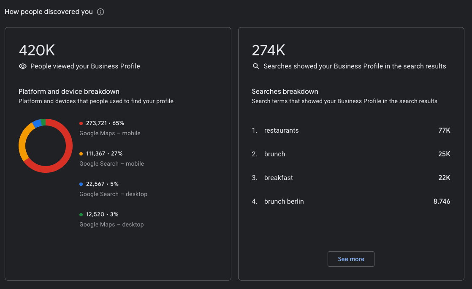Click the Google Maps – mobile label
The width and height of the screenshot is (472, 289).
pyautogui.click(x=110, y=133)
